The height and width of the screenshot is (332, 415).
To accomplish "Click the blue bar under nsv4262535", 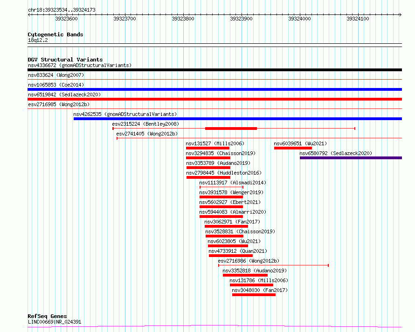I will pos(238,119).
